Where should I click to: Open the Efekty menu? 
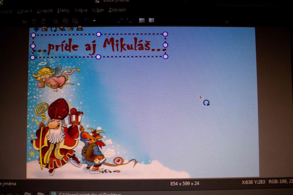pos(64,11)
